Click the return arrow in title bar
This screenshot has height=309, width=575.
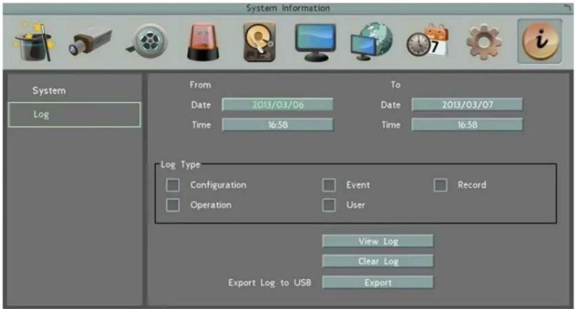pyautogui.click(x=567, y=8)
